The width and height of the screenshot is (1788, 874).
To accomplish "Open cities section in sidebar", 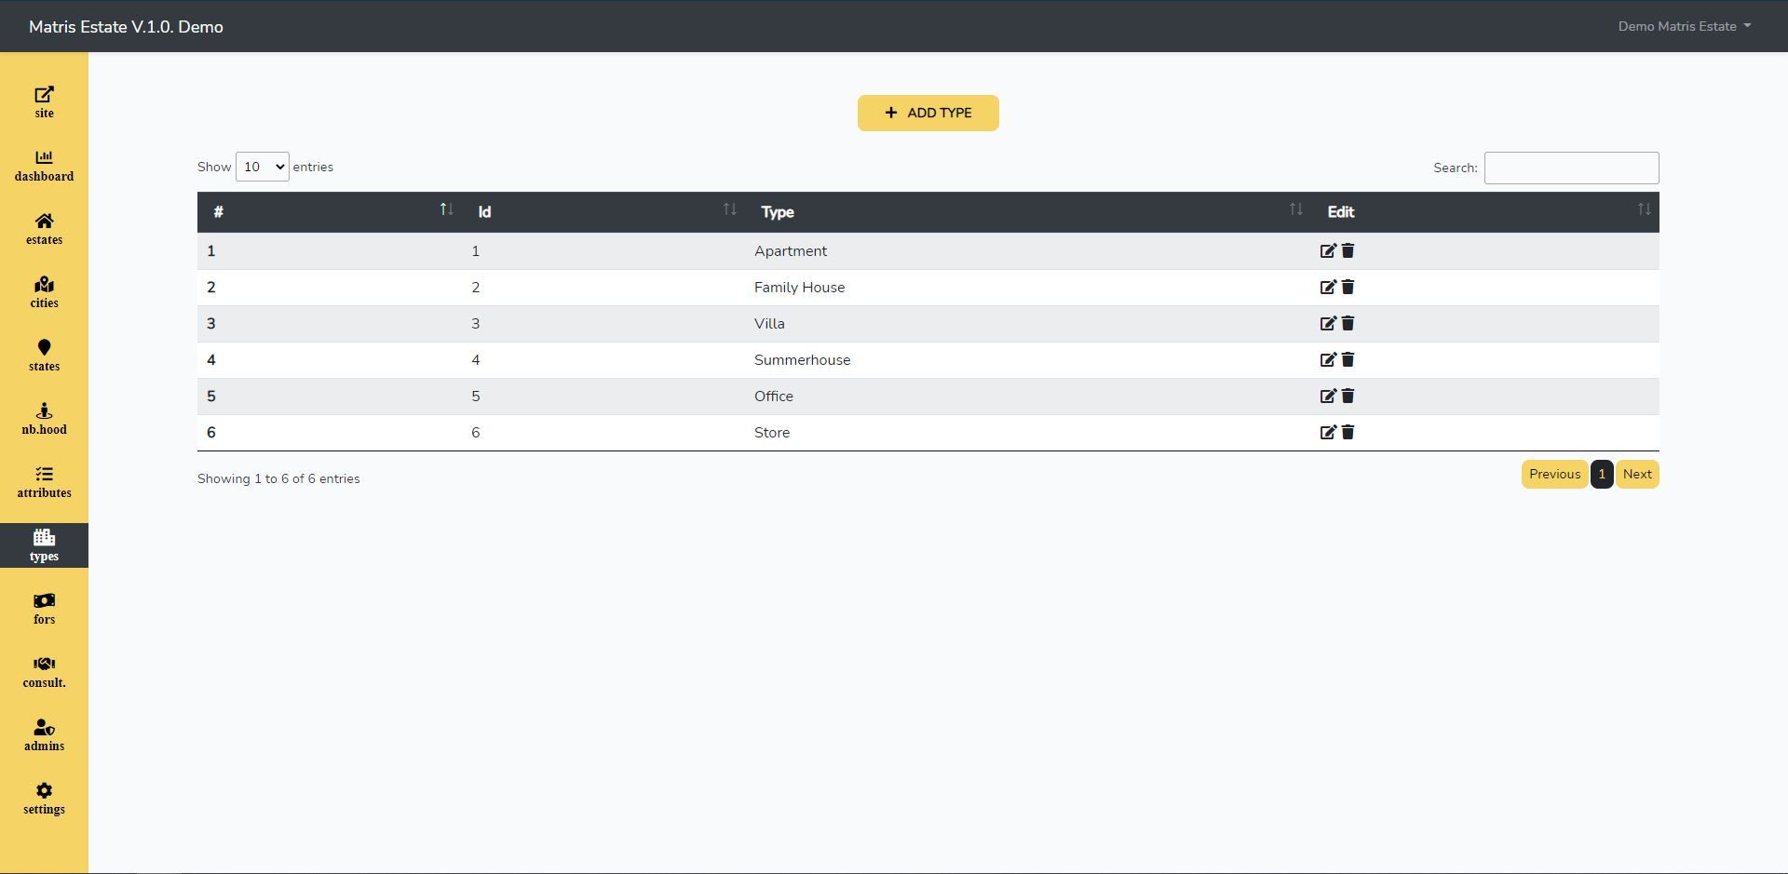I will pos(44,292).
